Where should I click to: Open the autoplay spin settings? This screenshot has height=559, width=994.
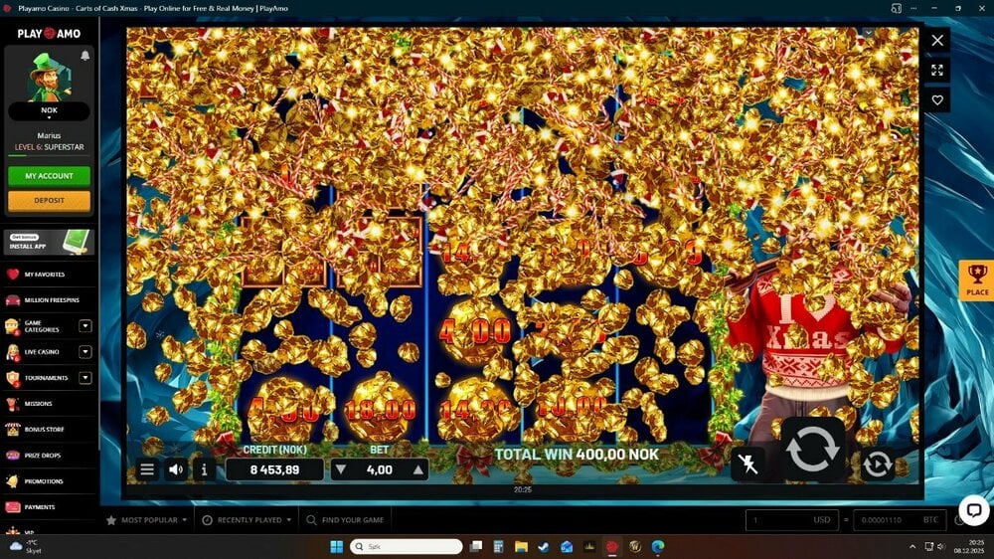(x=878, y=465)
